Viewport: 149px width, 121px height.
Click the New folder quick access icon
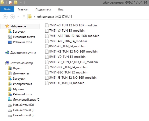[16, 2]
